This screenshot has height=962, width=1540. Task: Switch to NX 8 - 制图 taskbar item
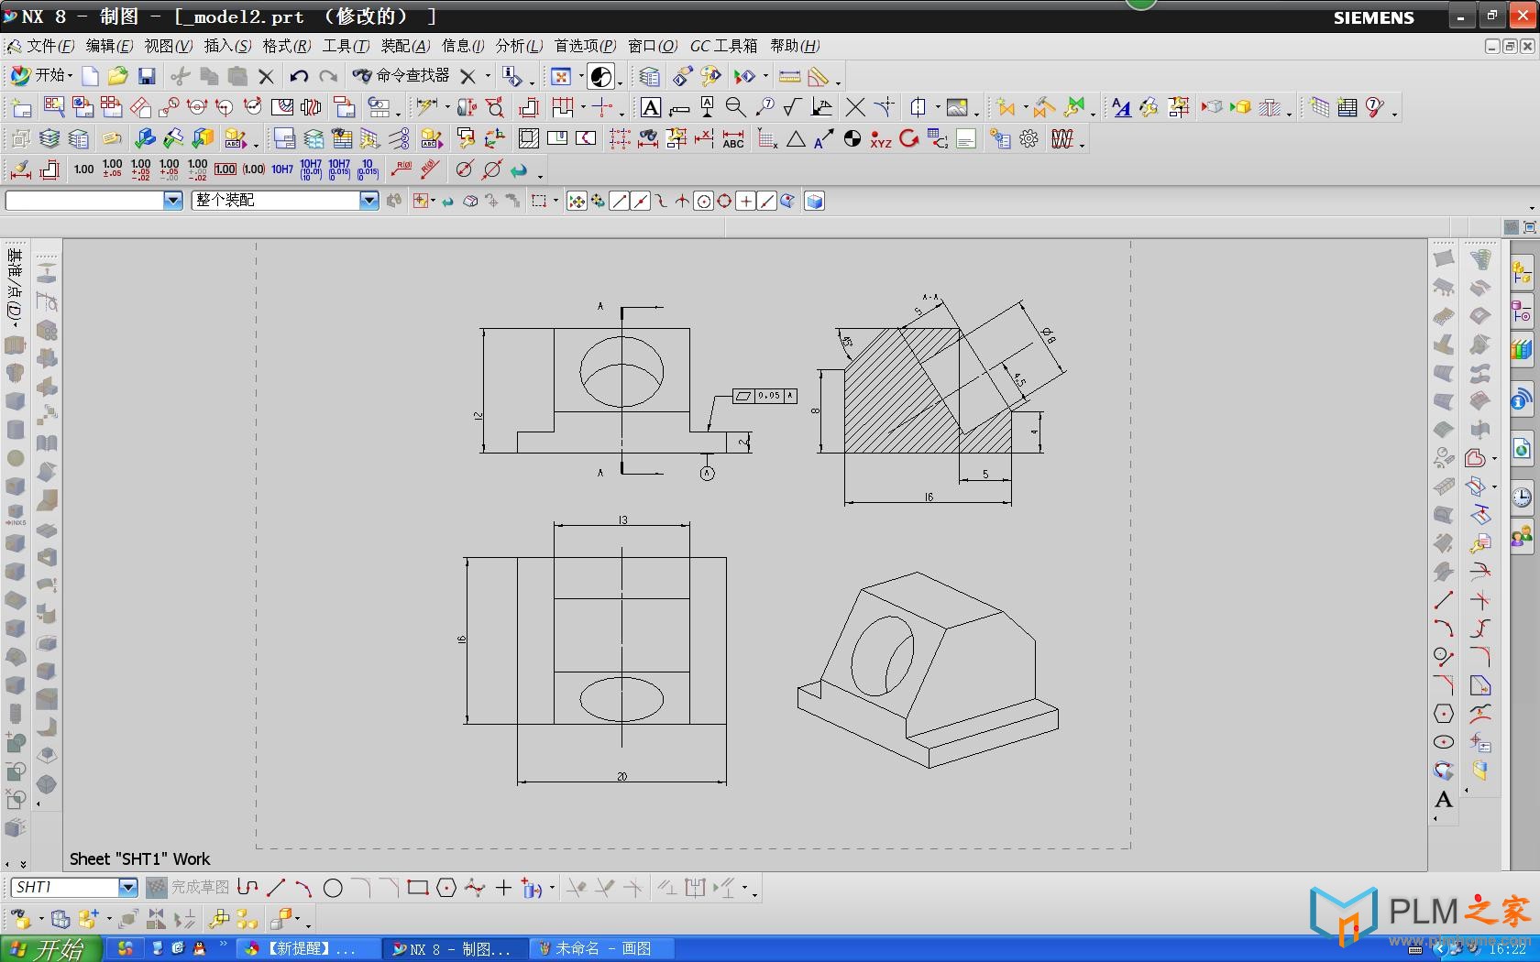[454, 949]
